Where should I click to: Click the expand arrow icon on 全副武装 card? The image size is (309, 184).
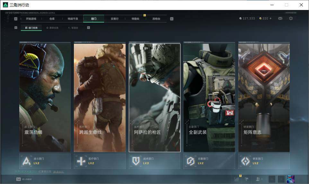[x=187, y=122]
